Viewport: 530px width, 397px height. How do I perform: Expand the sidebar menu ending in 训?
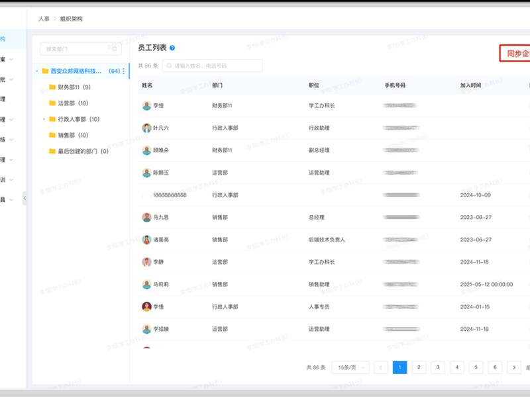[x=11, y=179]
